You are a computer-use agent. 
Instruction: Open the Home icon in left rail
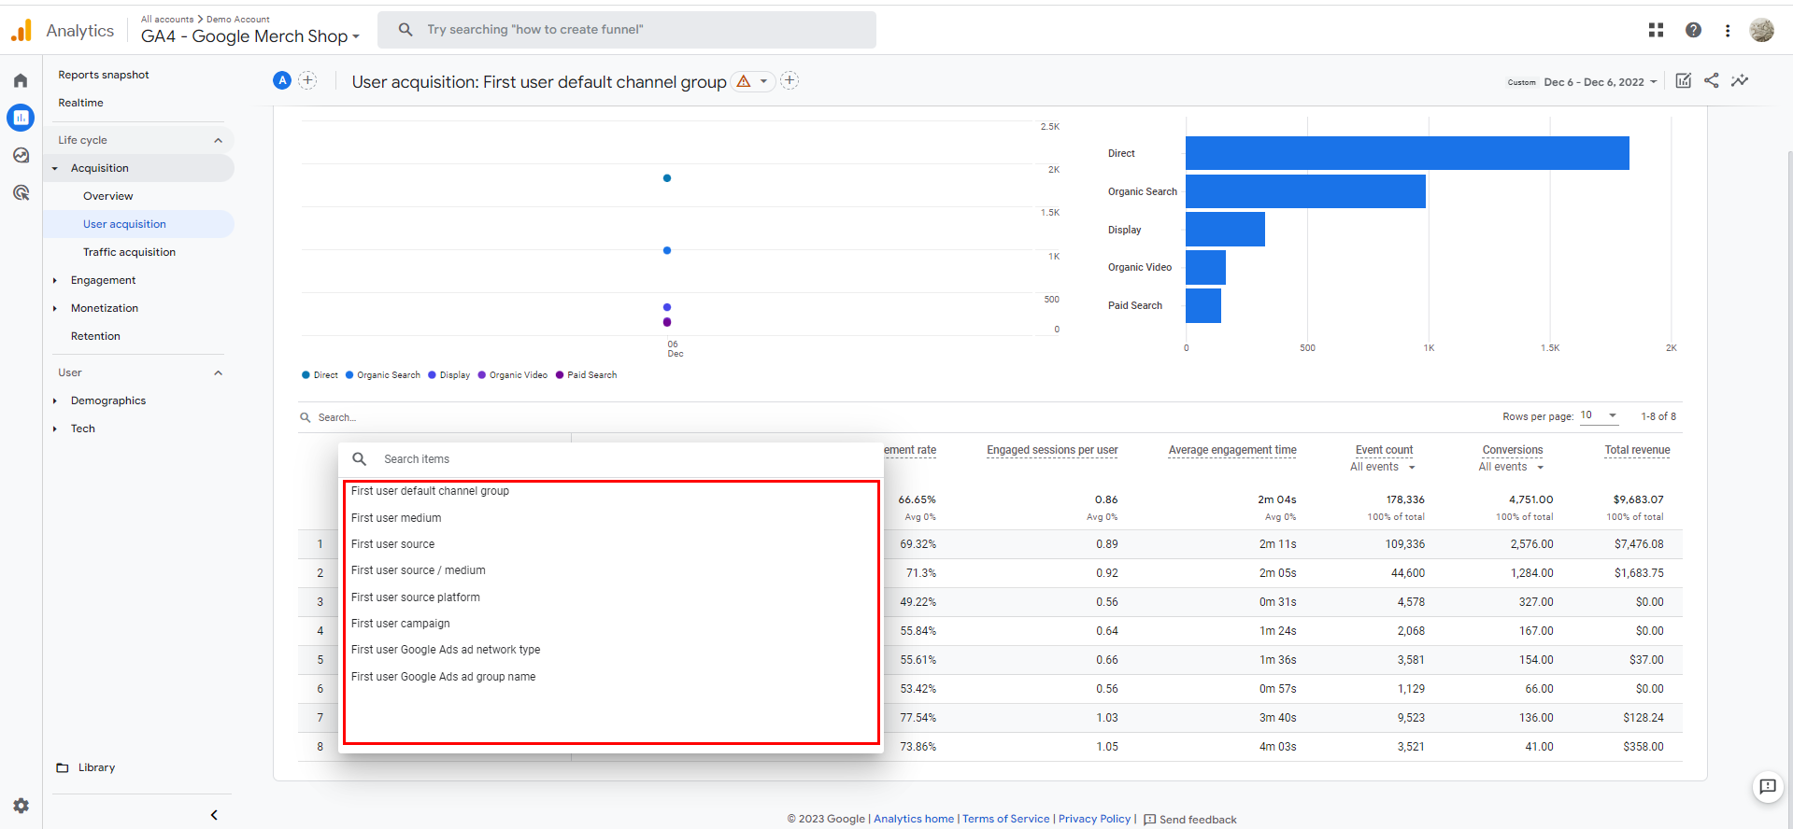click(x=21, y=80)
